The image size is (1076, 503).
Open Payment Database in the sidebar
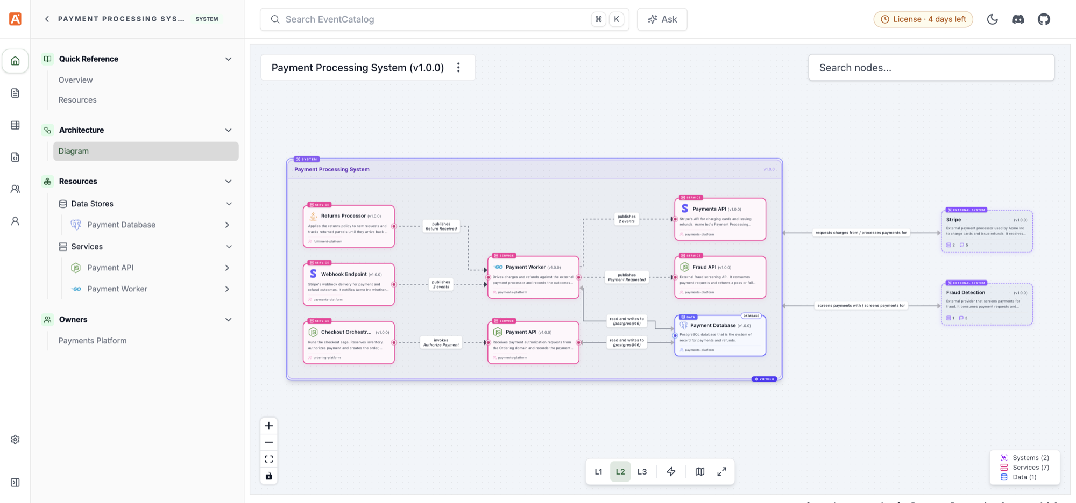click(121, 225)
